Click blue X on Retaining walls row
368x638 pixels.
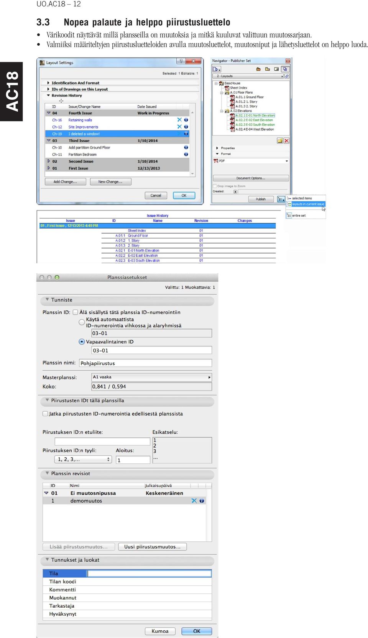pos(179,120)
